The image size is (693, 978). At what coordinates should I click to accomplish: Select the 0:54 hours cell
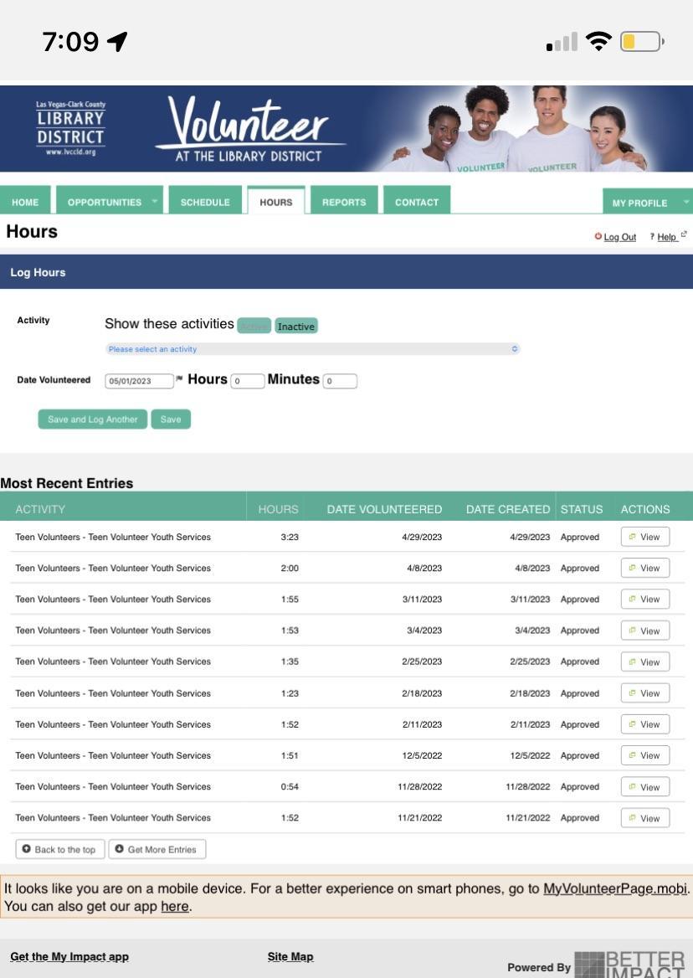[289, 786]
